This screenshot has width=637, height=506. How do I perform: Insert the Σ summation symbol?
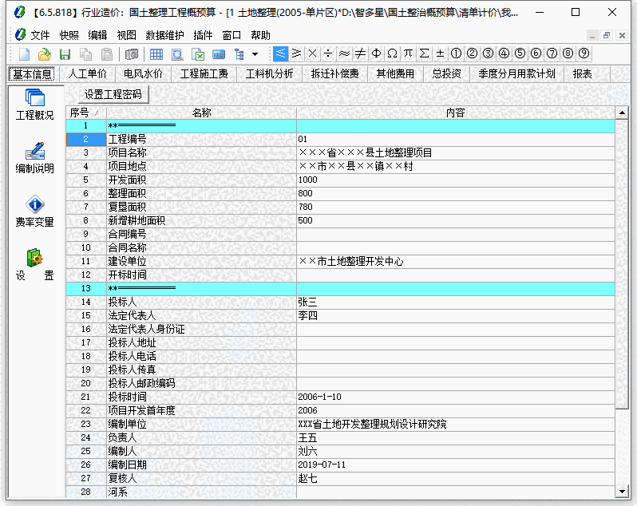click(x=424, y=53)
